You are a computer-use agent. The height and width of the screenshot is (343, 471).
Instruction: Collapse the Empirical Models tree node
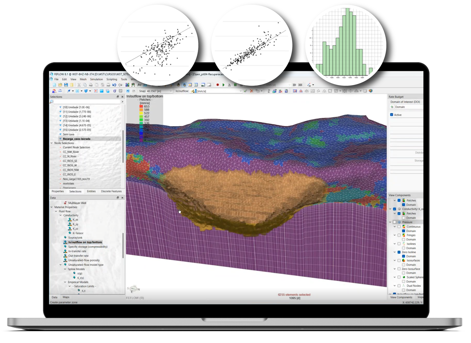coord(65,282)
